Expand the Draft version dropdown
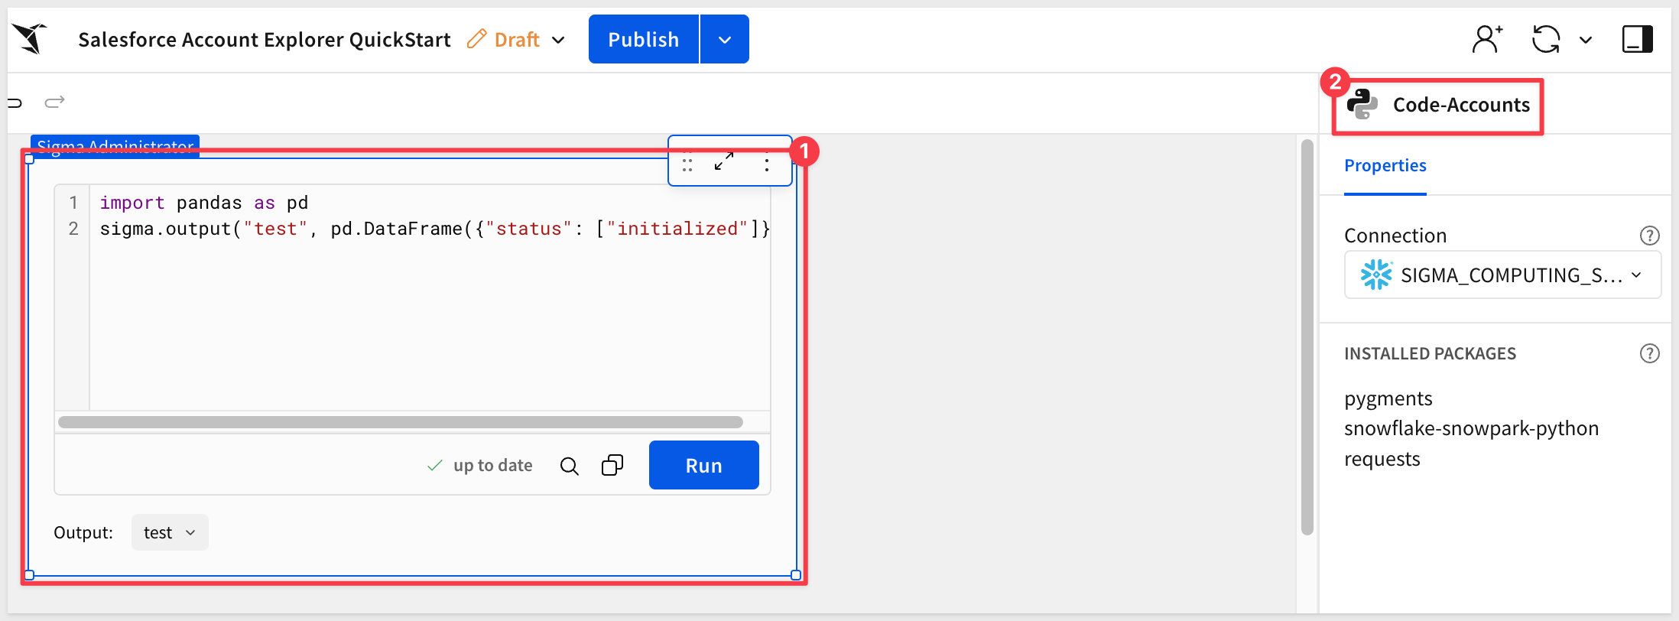Screen dimensions: 1679x621 tap(559, 40)
